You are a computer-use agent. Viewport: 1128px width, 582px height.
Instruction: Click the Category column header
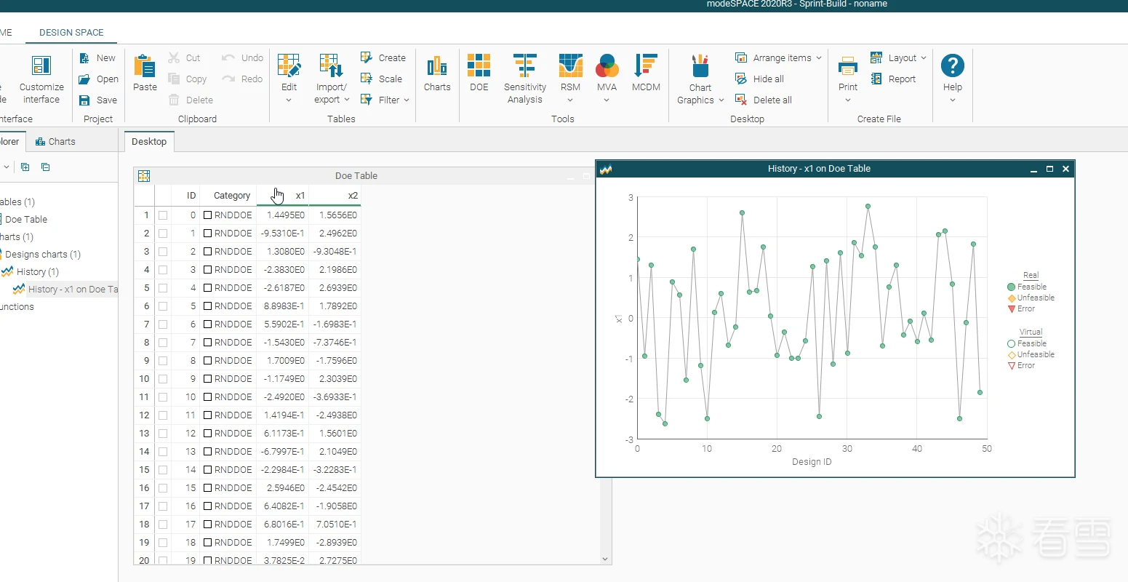228,196
